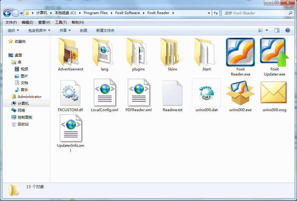This screenshot has height=201, width=297.
Task: Toggle the preview pane button
Action: (x=277, y=30)
